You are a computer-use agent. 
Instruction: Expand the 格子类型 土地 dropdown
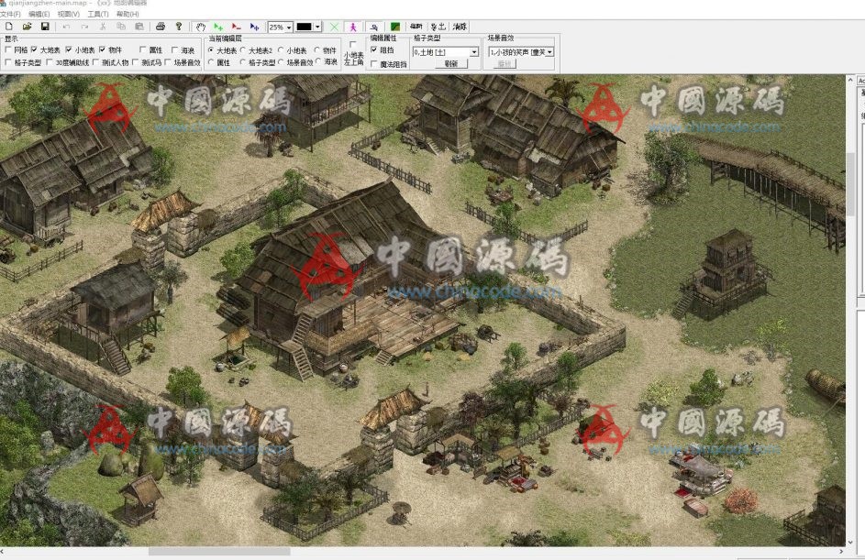tap(473, 52)
